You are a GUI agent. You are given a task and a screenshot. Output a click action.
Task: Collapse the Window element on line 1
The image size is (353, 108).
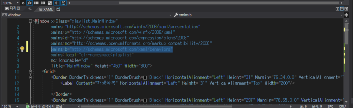[30, 21]
